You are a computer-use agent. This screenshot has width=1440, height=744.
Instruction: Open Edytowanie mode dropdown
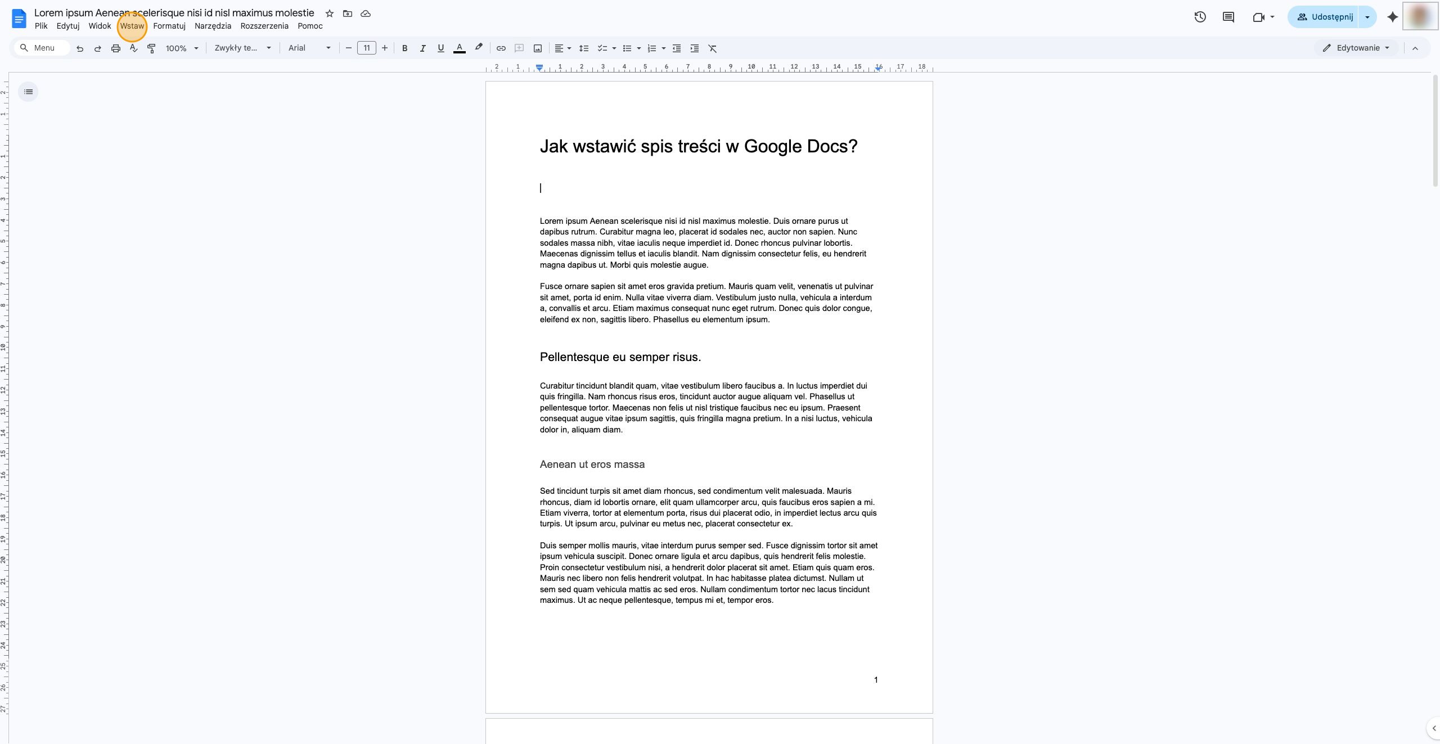pos(1356,48)
